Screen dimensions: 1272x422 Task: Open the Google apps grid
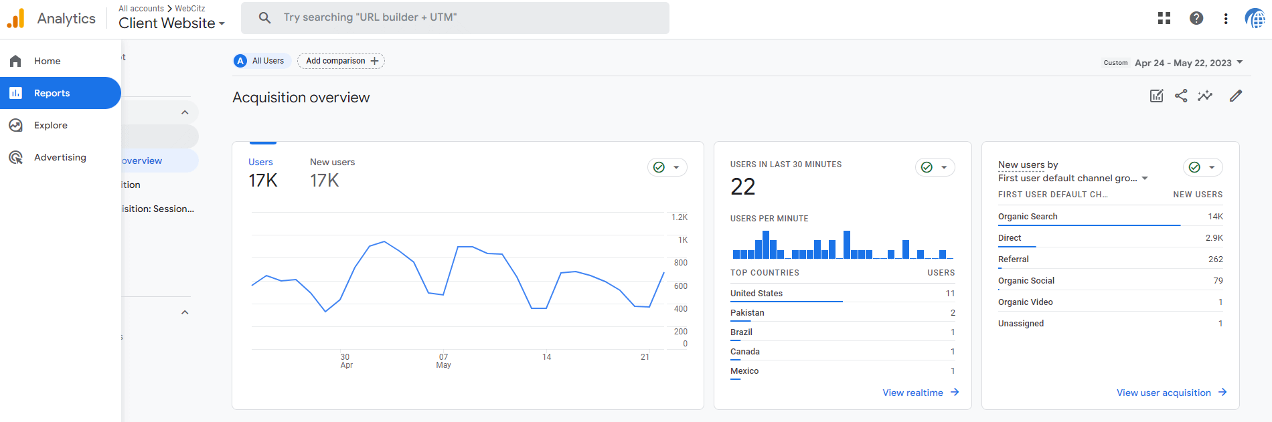[x=1164, y=18]
